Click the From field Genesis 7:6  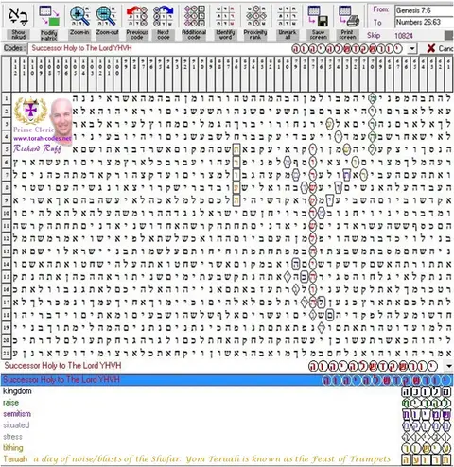pyautogui.click(x=425, y=10)
